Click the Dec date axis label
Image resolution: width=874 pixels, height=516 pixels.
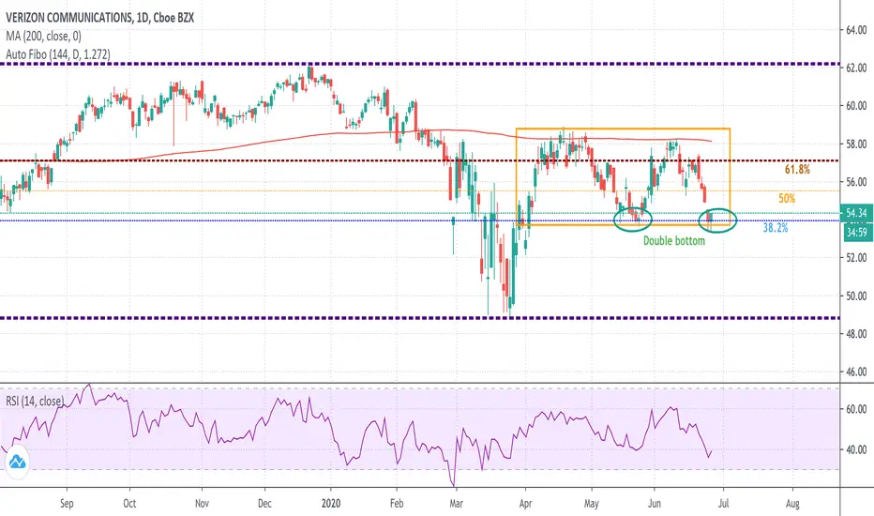click(x=264, y=504)
